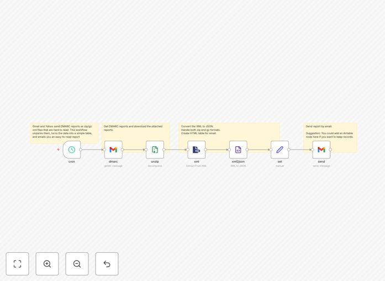Click the 'set' node label
Viewport: 385px width, 281px height.
[279, 162]
